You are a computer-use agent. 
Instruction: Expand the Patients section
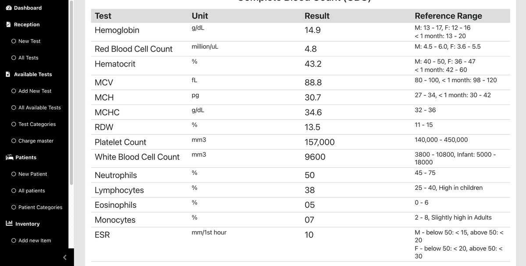[x=24, y=157]
